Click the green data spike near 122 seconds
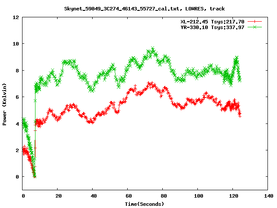The width and height of the screenshot is (277, 208). click(237, 58)
